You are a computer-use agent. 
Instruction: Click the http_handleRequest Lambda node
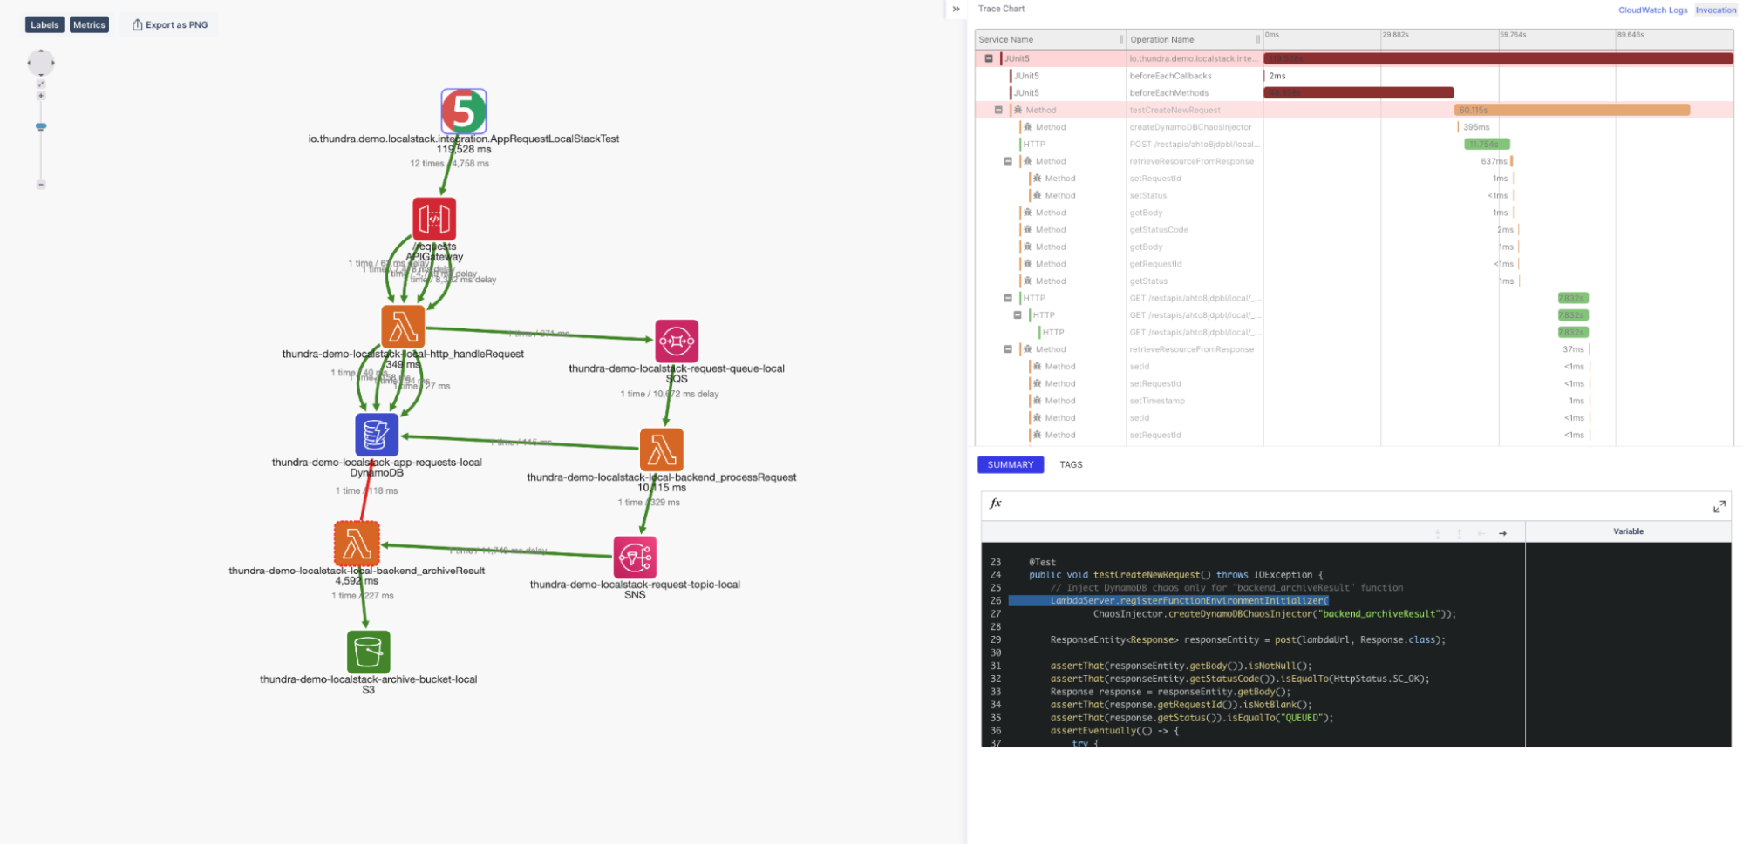tap(403, 327)
